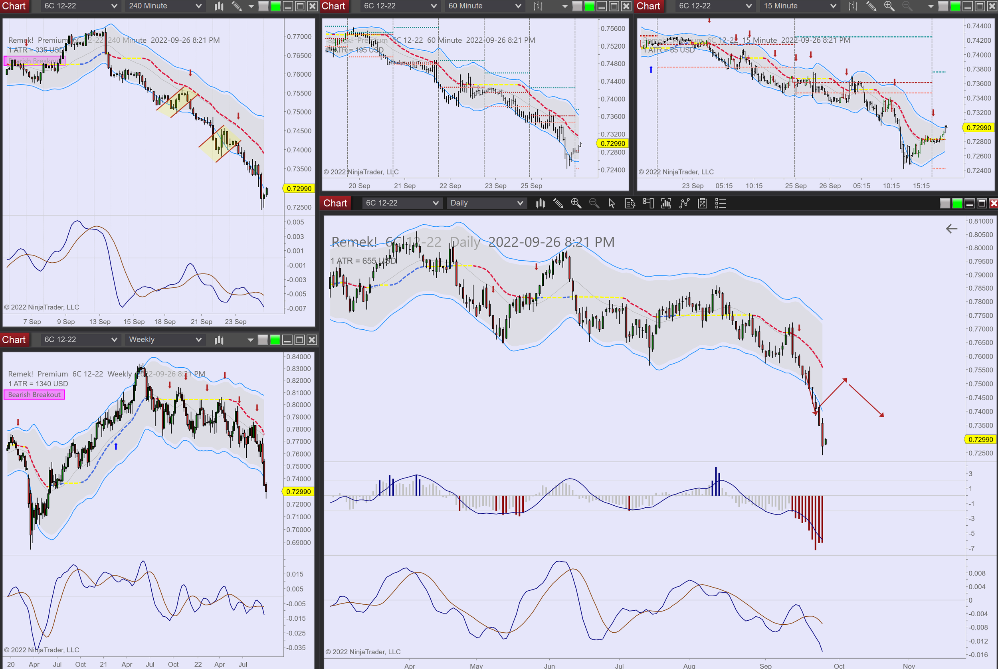Open drawing tools in Daily chart toolbar
Viewport: 998px width, 669px height.
point(558,204)
